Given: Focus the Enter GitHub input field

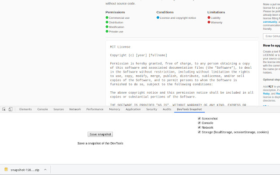Looking at the screenshot, I should (271, 36).
